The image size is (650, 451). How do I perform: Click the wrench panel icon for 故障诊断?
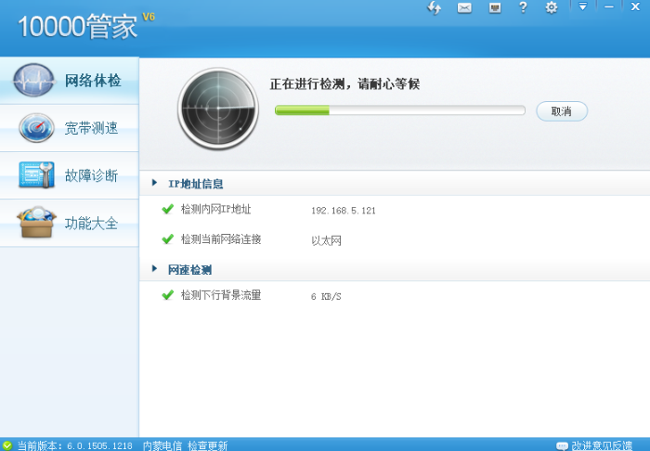coord(36,174)
